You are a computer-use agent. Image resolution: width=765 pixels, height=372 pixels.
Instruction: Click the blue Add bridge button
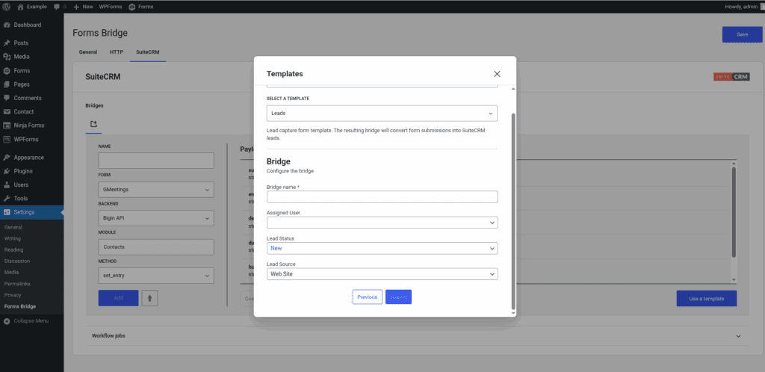119,298
